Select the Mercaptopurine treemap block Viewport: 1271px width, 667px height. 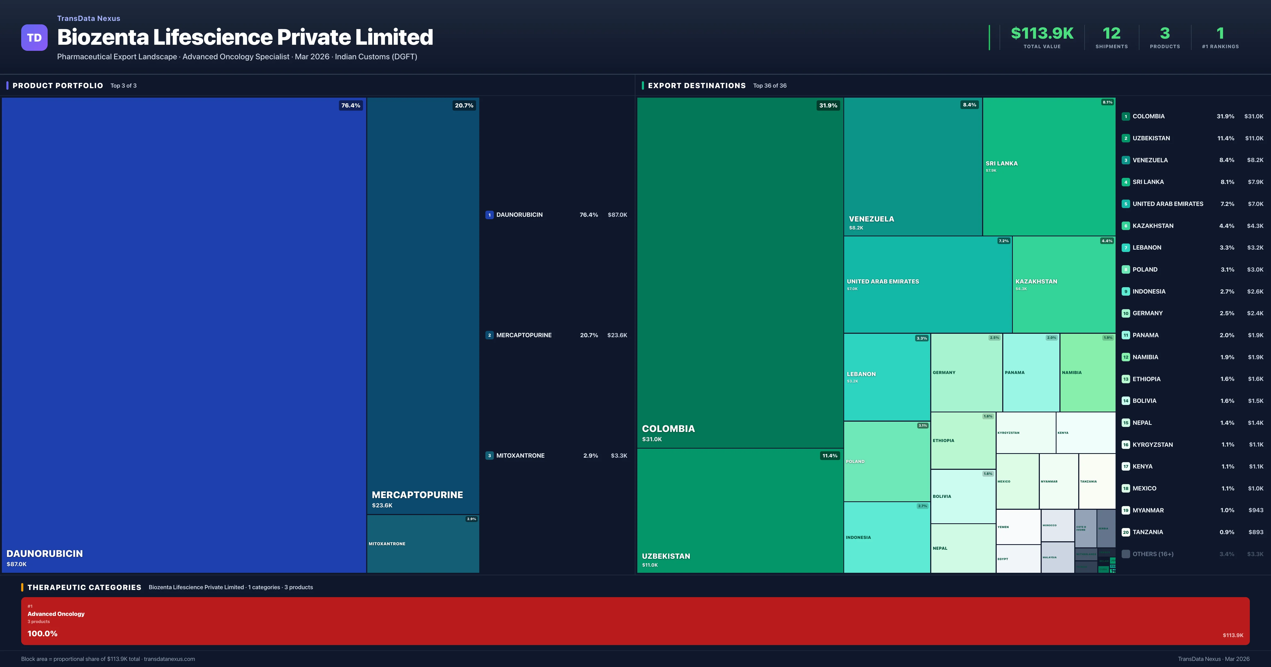pos(423,306)
